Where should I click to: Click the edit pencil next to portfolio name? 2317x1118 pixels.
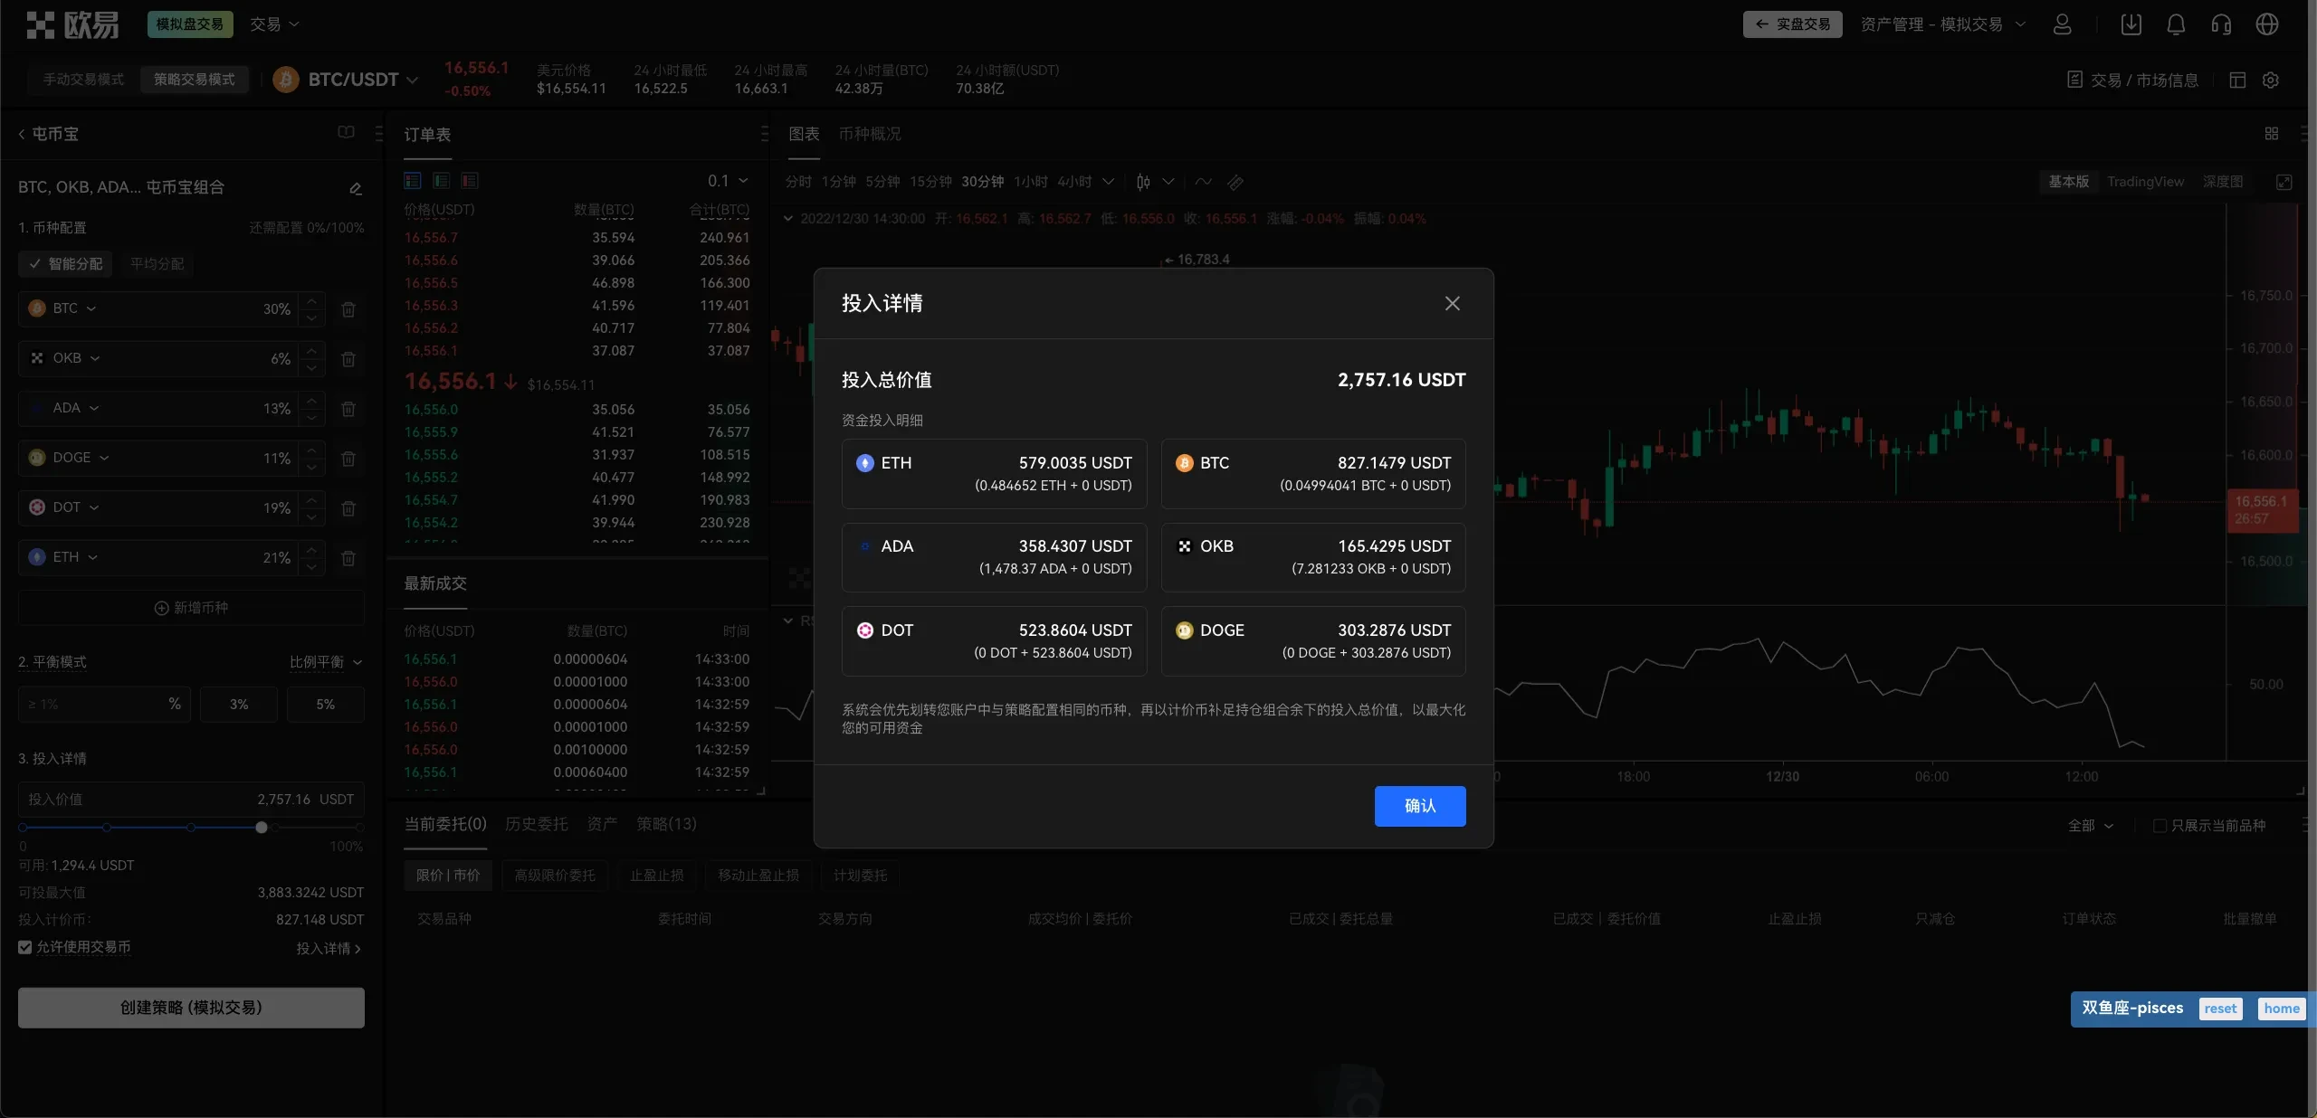pos(355,188)
